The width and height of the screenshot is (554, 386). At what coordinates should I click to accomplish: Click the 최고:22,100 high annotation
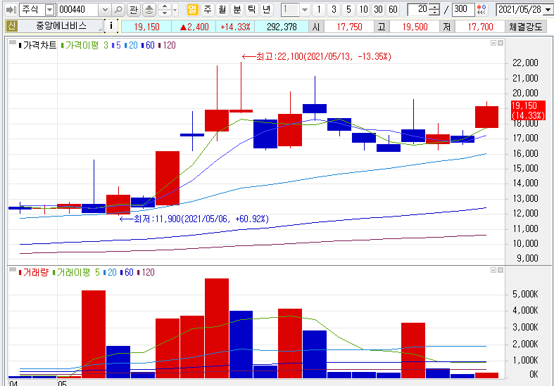coord(317,56)
